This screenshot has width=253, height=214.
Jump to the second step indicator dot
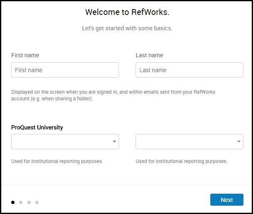click(x=21, y=202)
